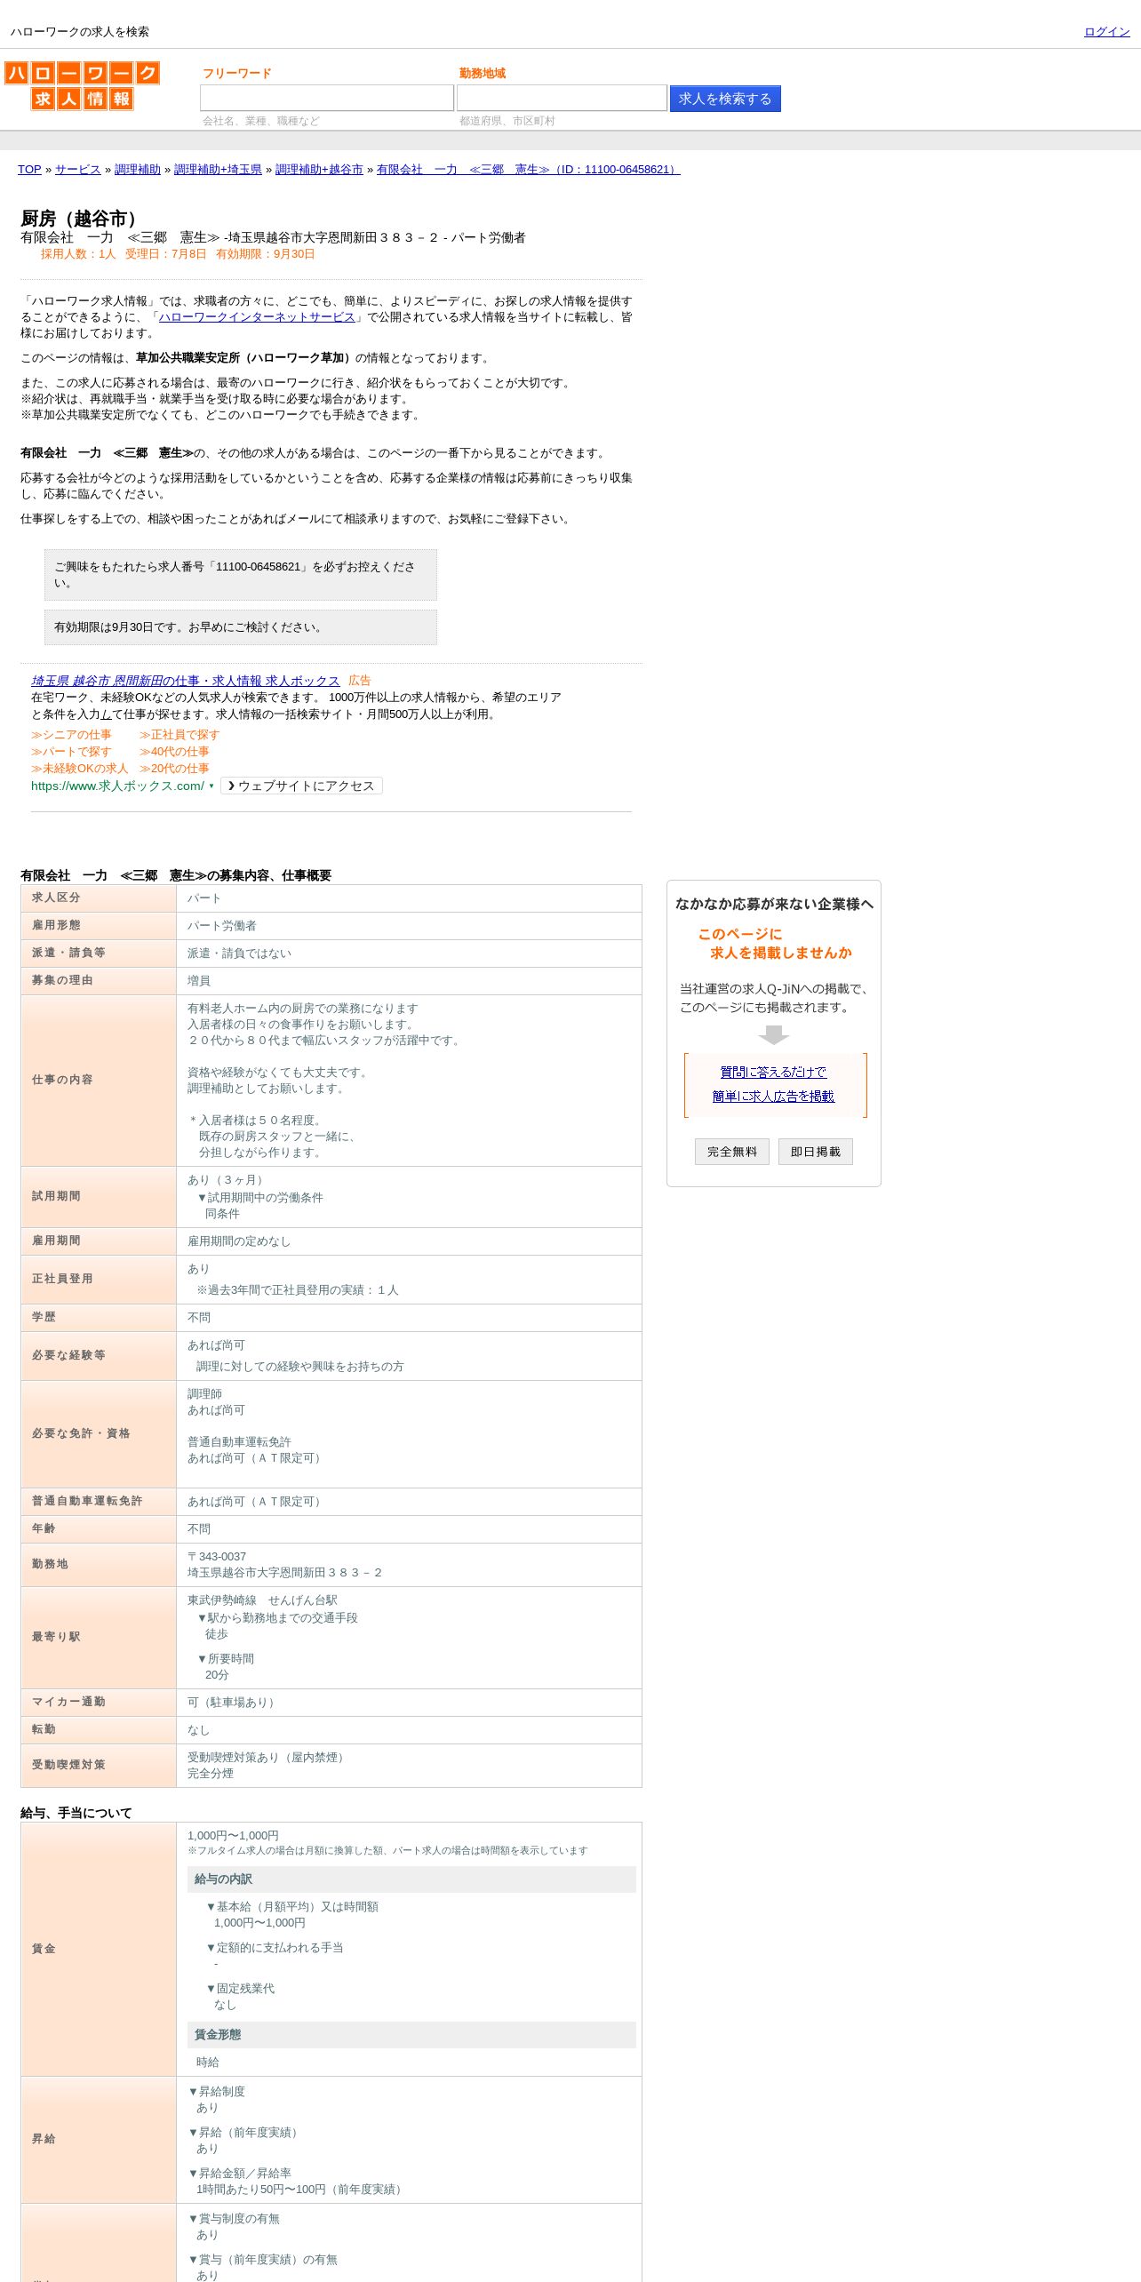Image resolution: width=1141 pixels, height=2282 pixels.
Task: Click the ▼賞与制度の有無 text
Action: point(234,2219)
